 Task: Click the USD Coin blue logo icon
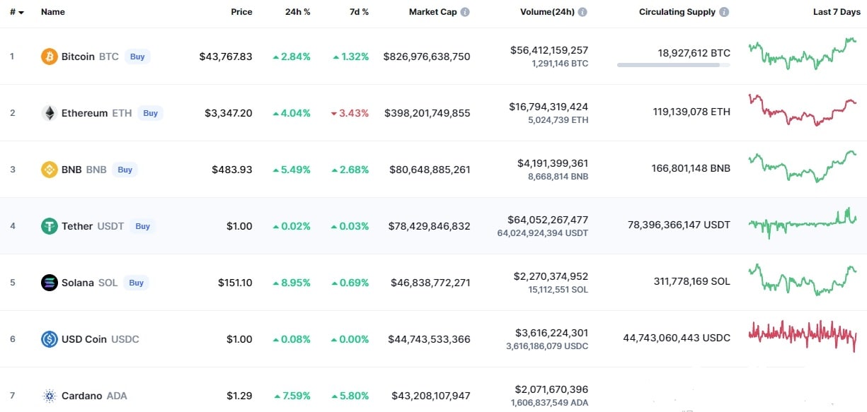tap(49, 339)
